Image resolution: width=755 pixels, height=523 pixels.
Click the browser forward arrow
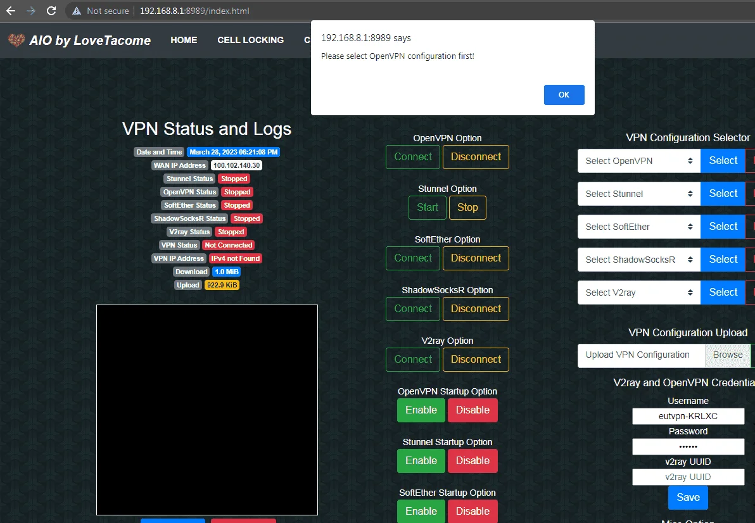31,11
